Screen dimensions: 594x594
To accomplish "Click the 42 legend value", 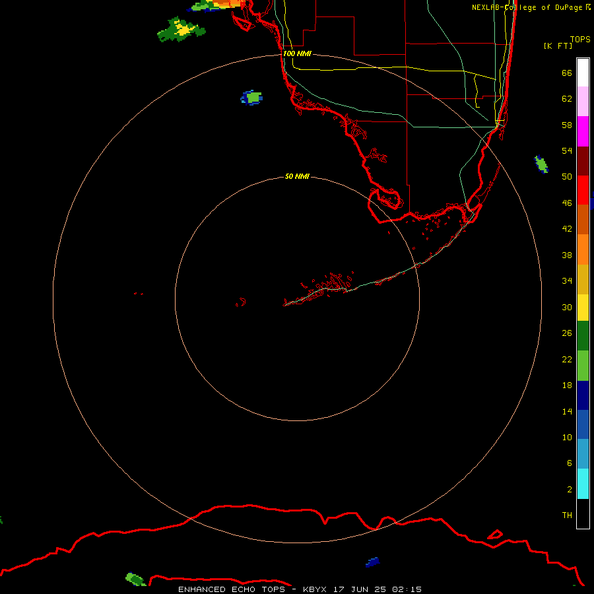I will (567, 229).
